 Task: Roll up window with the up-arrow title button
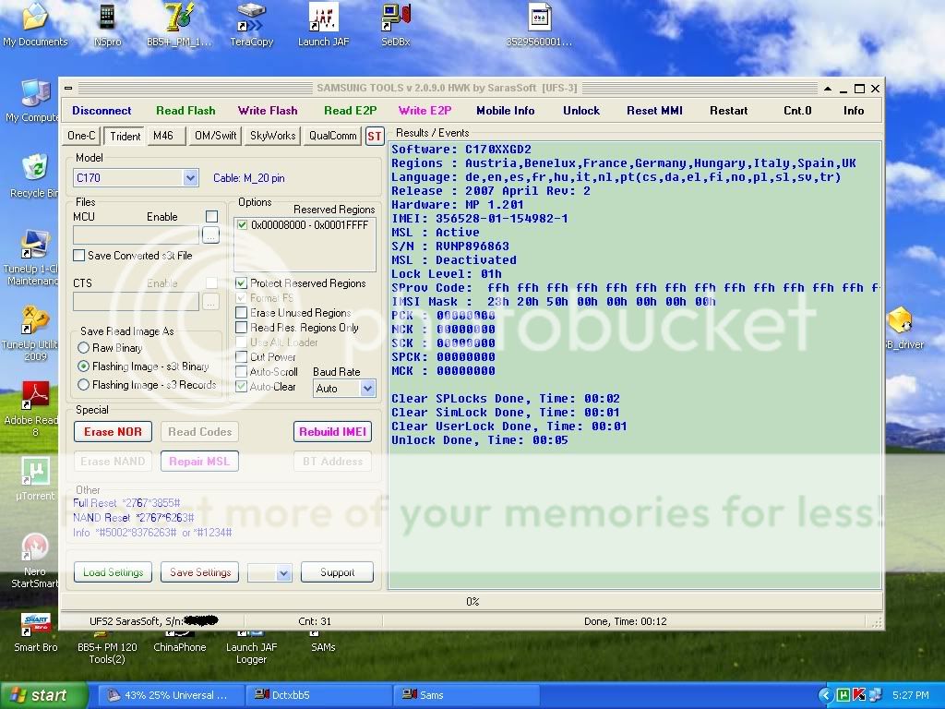click(x=828, y=89)
